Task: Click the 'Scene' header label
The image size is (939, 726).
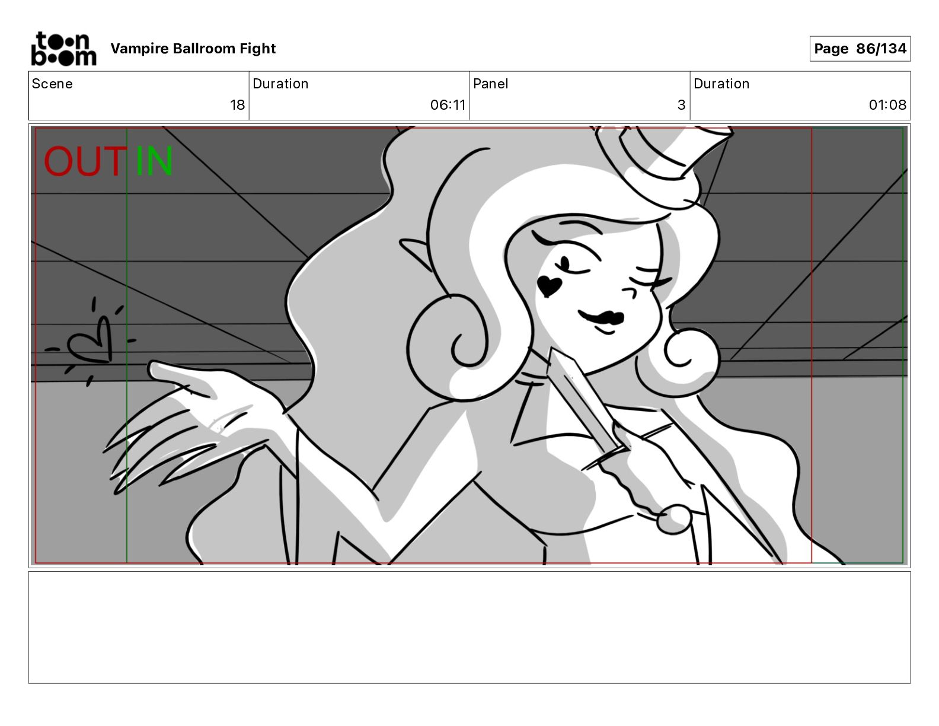Action: pos(52,84)
